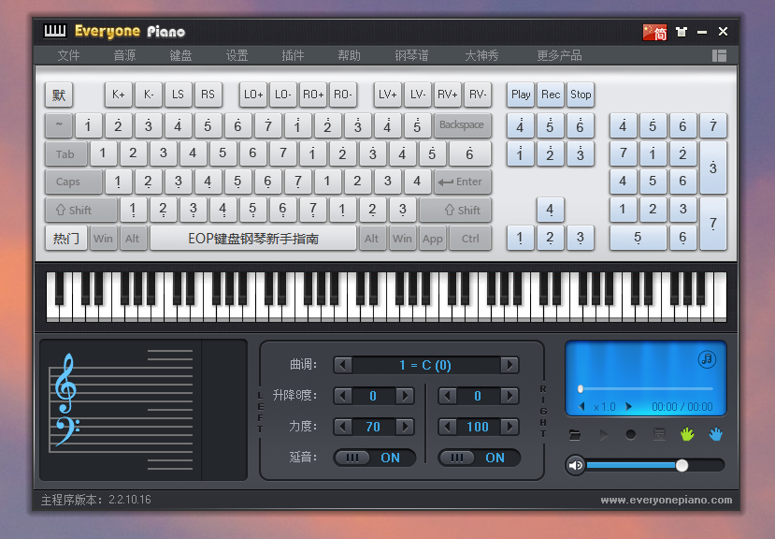Decrease right-hand velocity 100
This screenshot has width=775, height=539.
pyautogui.click(x=447, y=427)
